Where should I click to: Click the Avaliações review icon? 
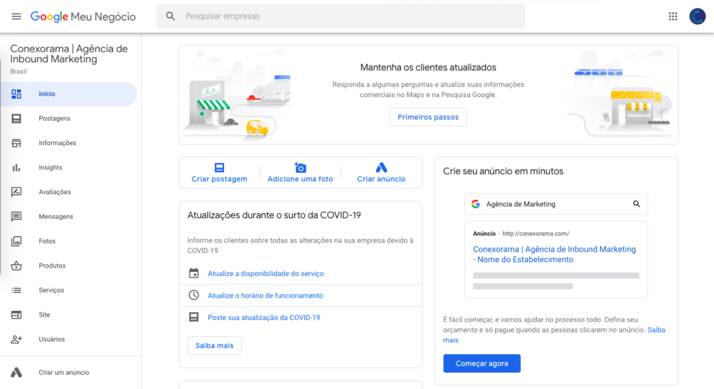coord(17,192)
